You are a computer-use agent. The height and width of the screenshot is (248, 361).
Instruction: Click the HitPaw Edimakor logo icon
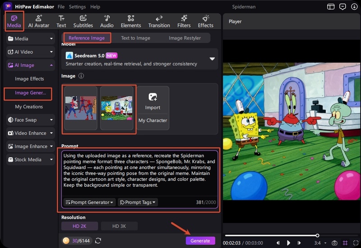point(8,6)
